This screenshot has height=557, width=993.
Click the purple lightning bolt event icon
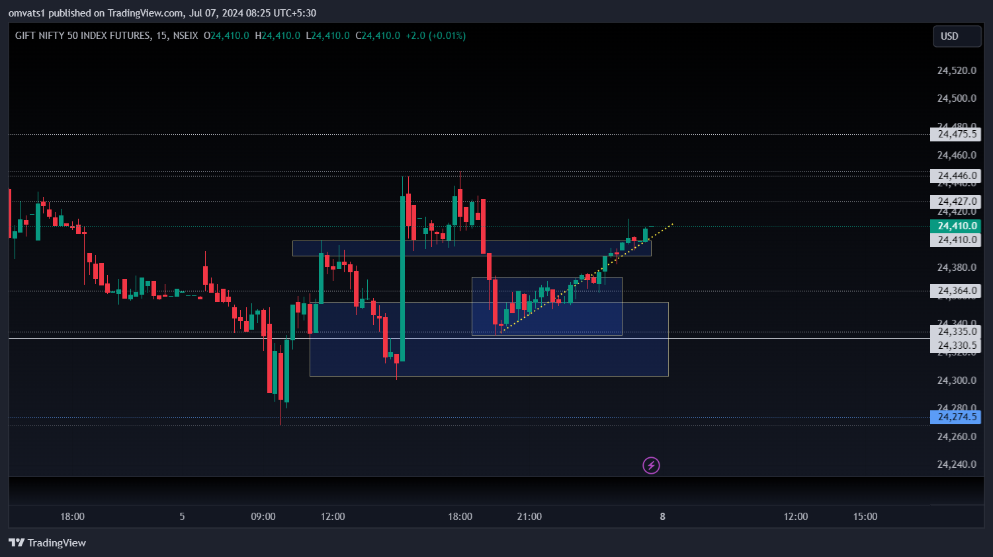tap(651, 465)
